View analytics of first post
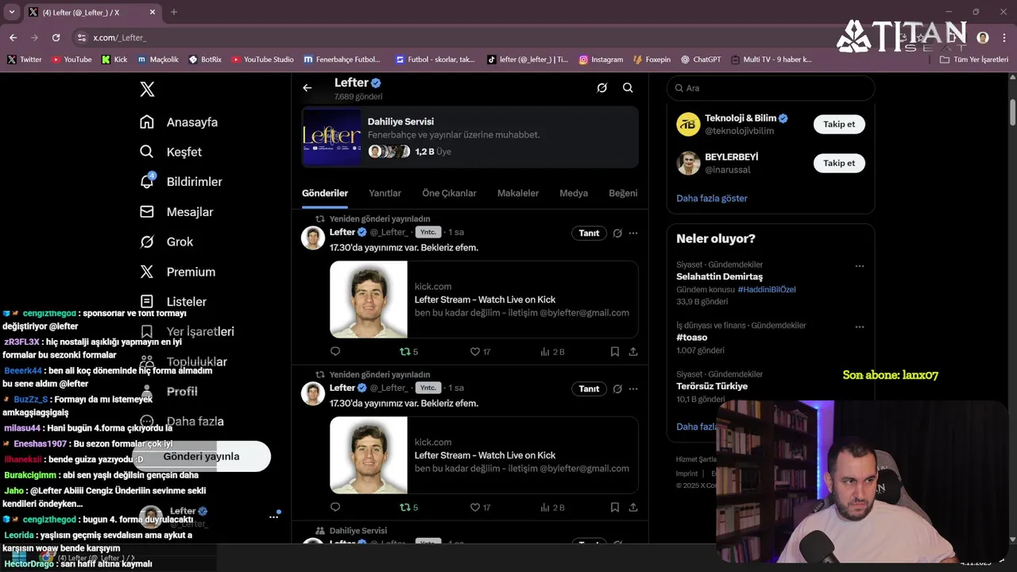This screenshot has width=1017, height=572. pos(552,351)
